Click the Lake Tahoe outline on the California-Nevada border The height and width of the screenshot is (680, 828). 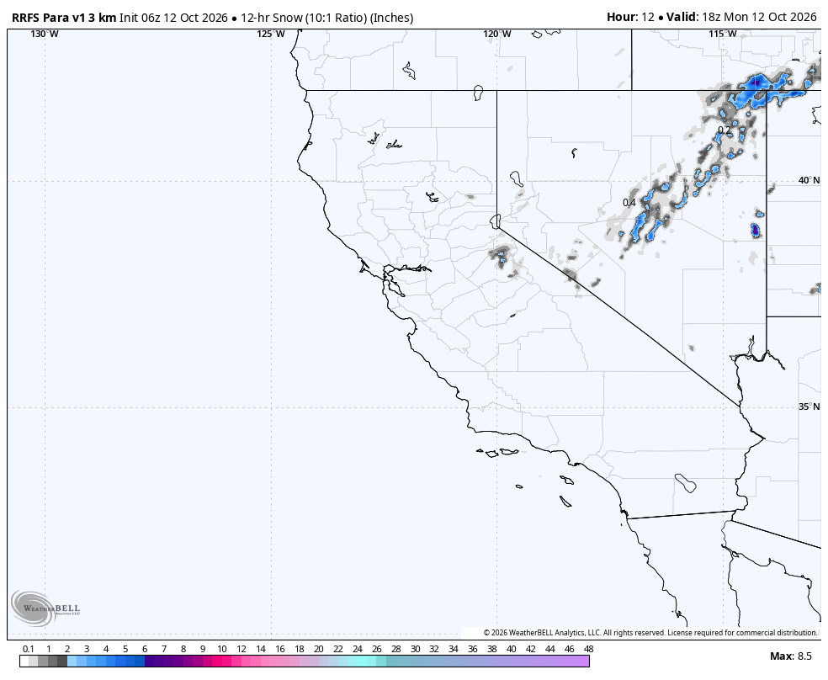pyautogui.click(x=495, y=221)
